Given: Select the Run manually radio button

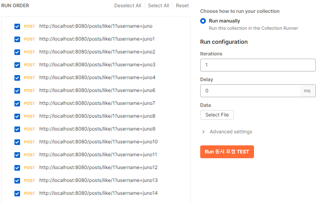Looking at the screenshot, I should (x=203, y=21).
